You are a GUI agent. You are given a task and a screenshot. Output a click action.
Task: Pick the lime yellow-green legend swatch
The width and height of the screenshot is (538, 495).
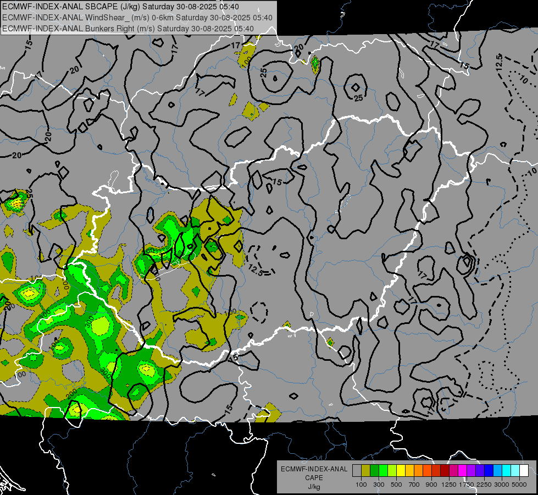coord(392,471)
